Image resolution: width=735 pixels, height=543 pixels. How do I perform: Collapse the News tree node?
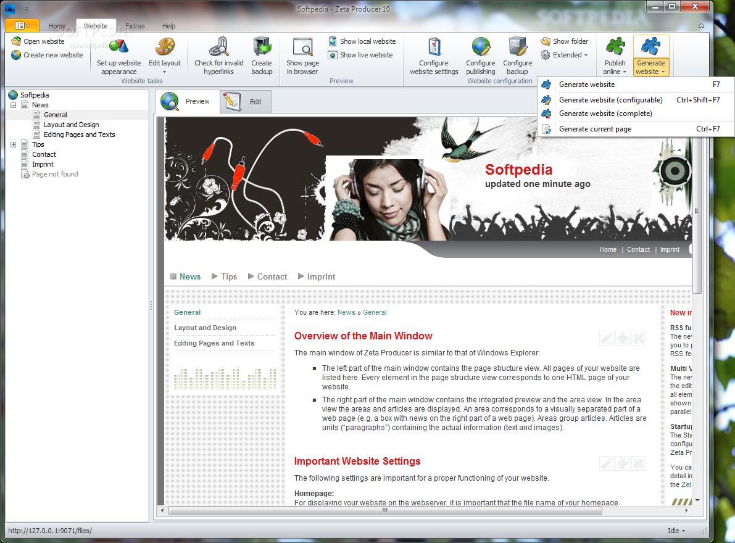coord(13,105)
